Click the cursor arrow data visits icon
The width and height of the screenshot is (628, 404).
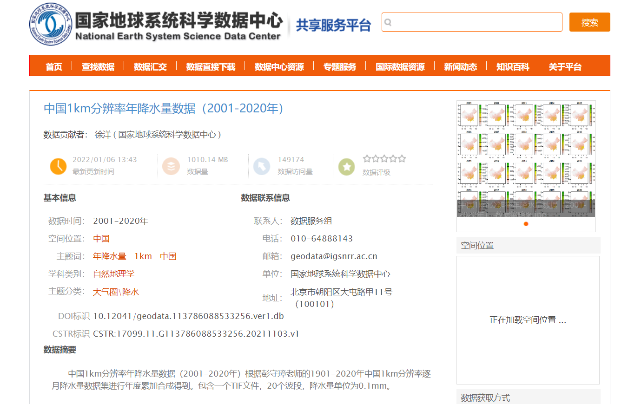262,166
